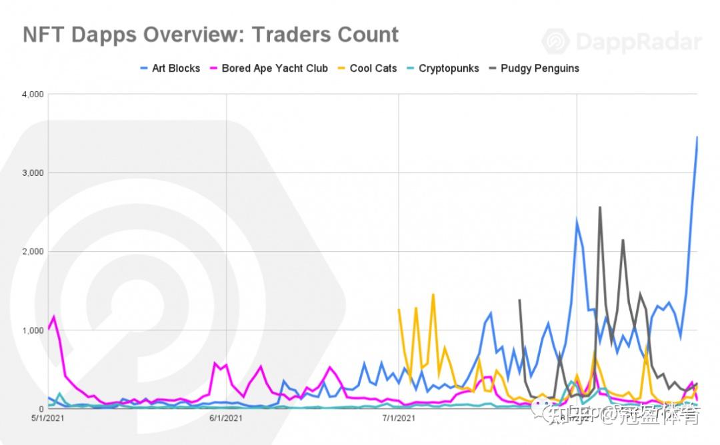Click the Art Blocks peak at the far right
720x445 pixels.
point(697,137)
